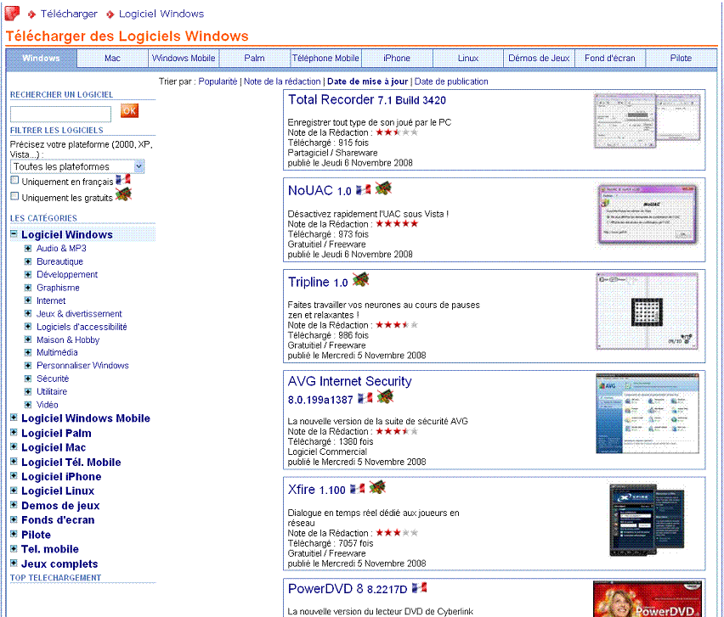724x617 pixels.
Task: Expand the Jeux complets category
Action: [x=14, y=563]
